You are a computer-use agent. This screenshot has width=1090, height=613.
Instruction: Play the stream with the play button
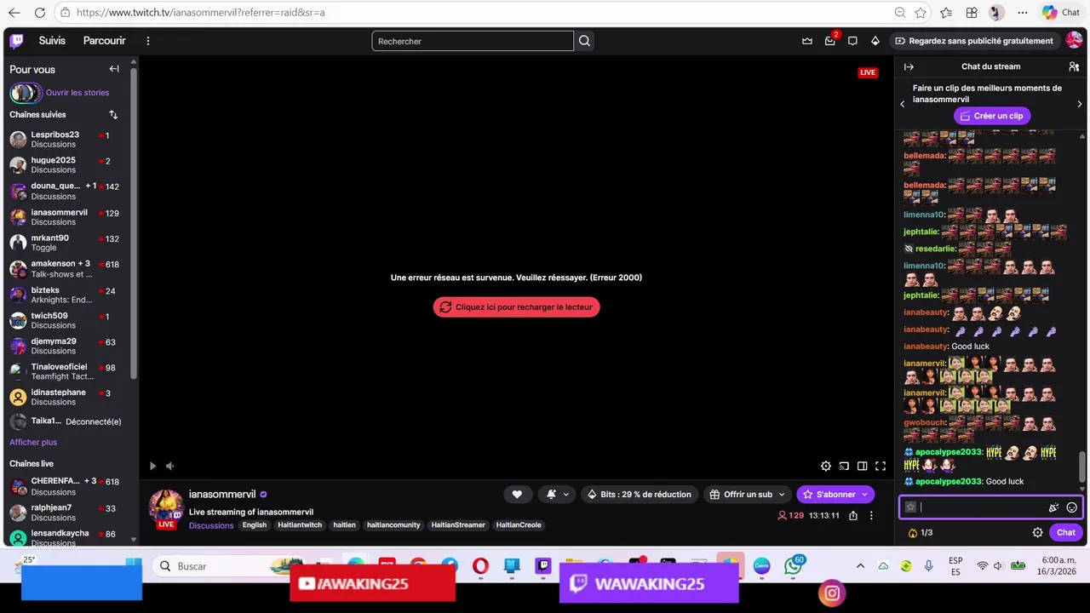click(152, 466)
